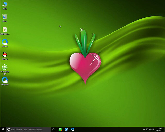This screenshot has width=165, height=132.
Task: Click the volume speaker tray icon
Action: click(150, 129)
